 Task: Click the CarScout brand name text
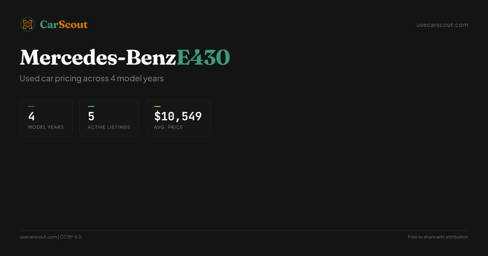[x=63, y=25]
